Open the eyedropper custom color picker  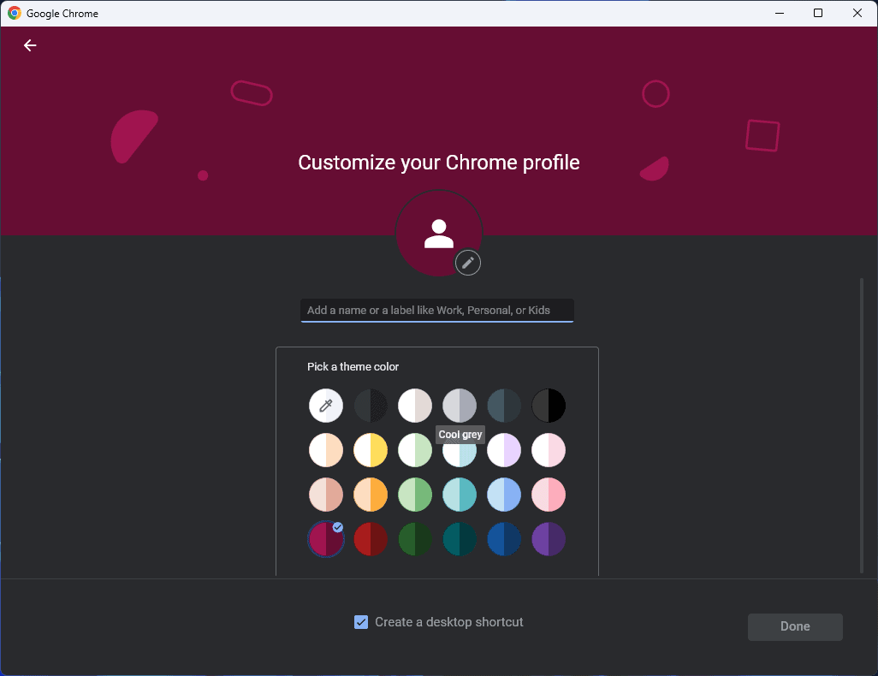coord(326,406)
